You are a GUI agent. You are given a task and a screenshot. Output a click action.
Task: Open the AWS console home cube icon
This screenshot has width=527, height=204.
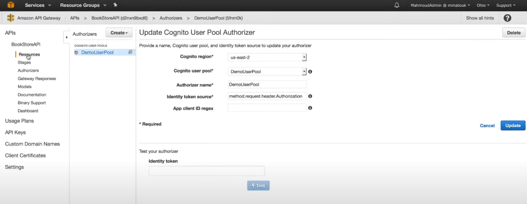coord(11,5)
